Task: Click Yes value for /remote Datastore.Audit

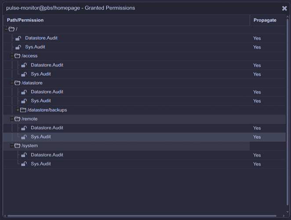Action: (x=257, y=128)
